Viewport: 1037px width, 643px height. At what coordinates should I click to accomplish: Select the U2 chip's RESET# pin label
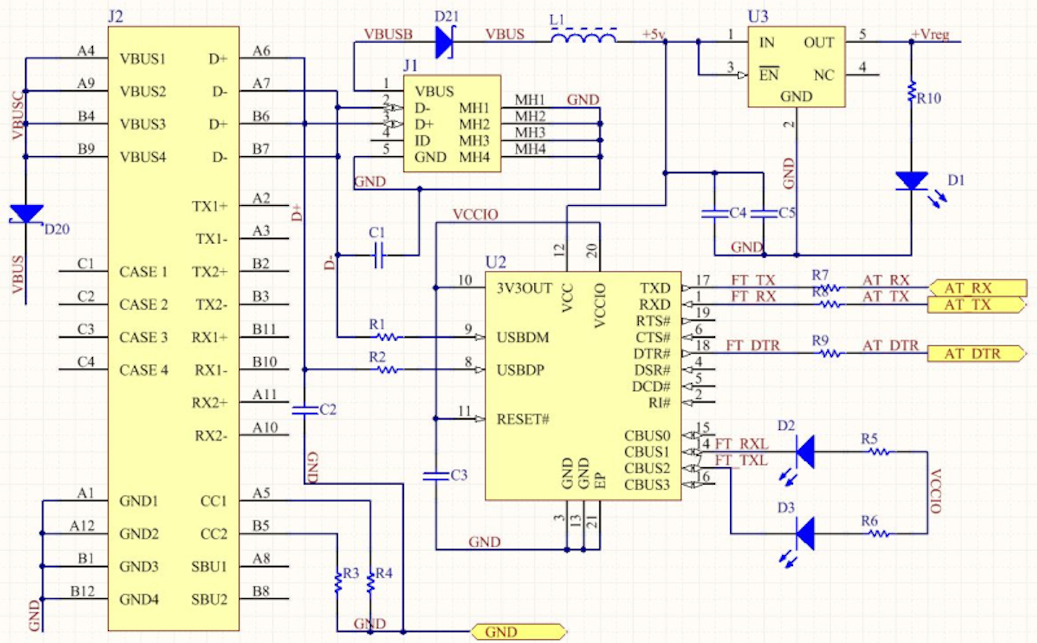click(523, 419)
